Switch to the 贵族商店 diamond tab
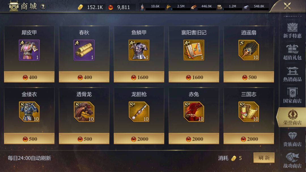 click(292, 139)
